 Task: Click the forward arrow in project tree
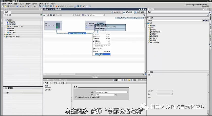(x=10, y=15)
